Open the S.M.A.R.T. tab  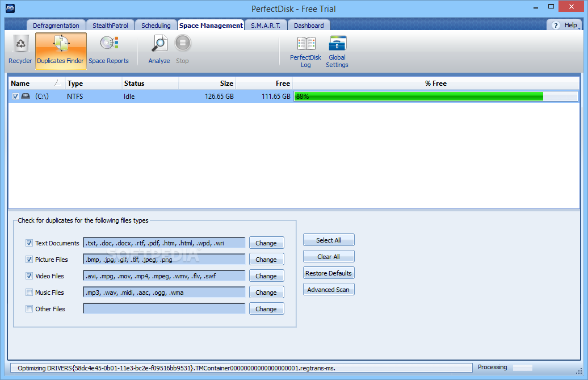click(266, 26)
